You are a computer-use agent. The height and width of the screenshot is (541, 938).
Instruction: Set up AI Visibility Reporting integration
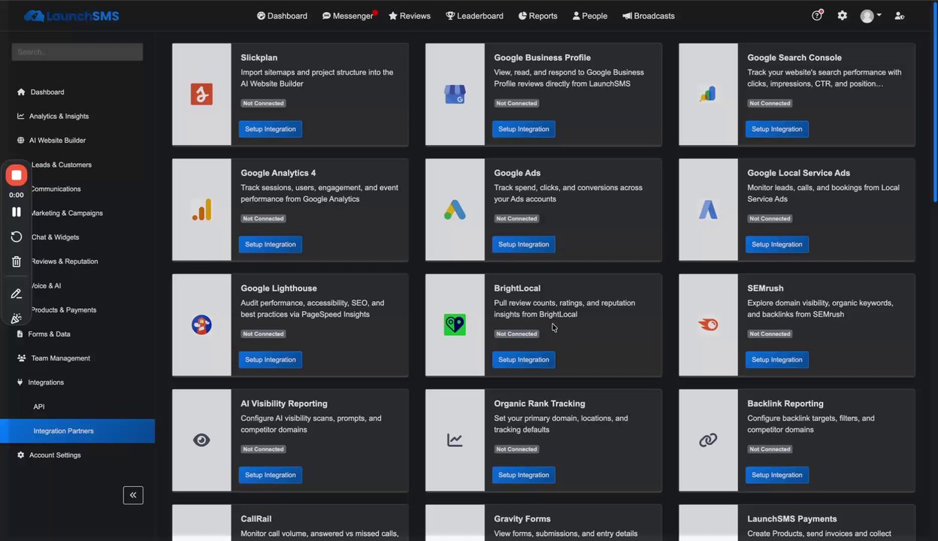coord(271,475)
